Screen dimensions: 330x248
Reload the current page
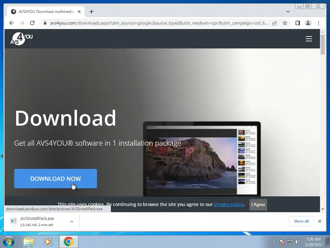[x=32, y=23]
